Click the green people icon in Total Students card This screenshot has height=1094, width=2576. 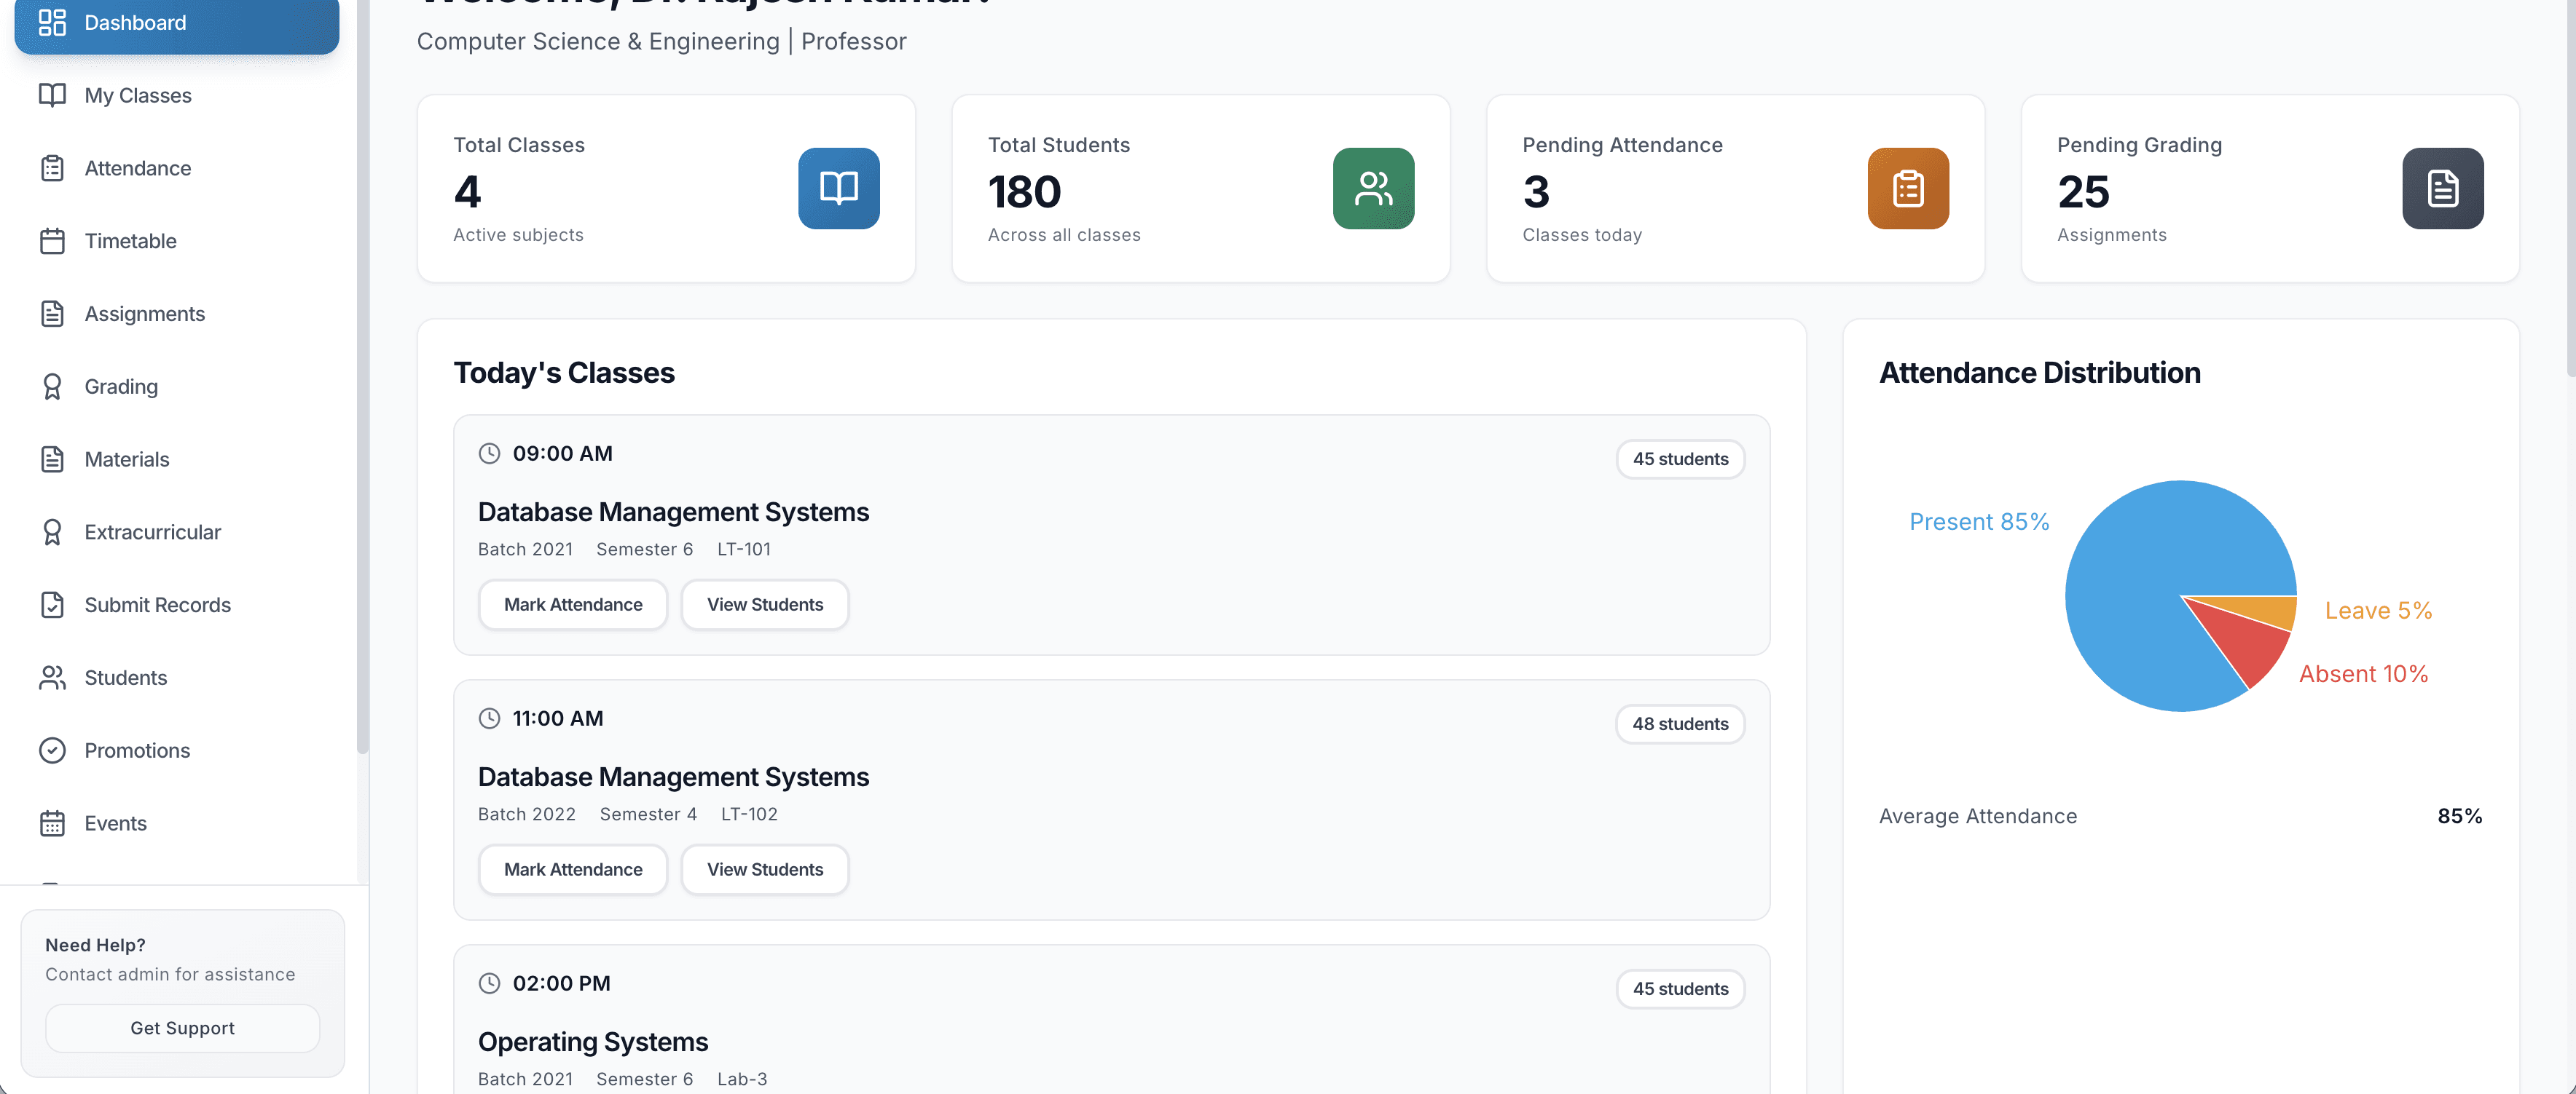(1372, 188)
